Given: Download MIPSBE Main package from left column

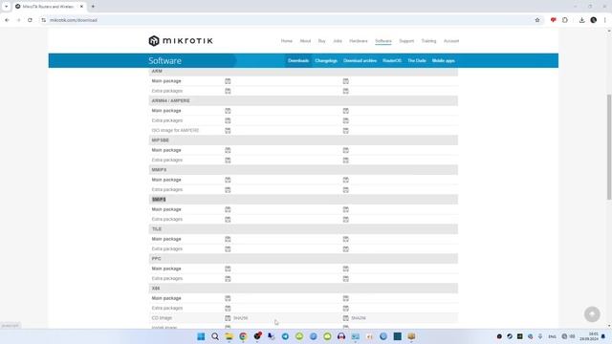Looking at the screenshot, I should pyautogui.click(x=228, y=150).
